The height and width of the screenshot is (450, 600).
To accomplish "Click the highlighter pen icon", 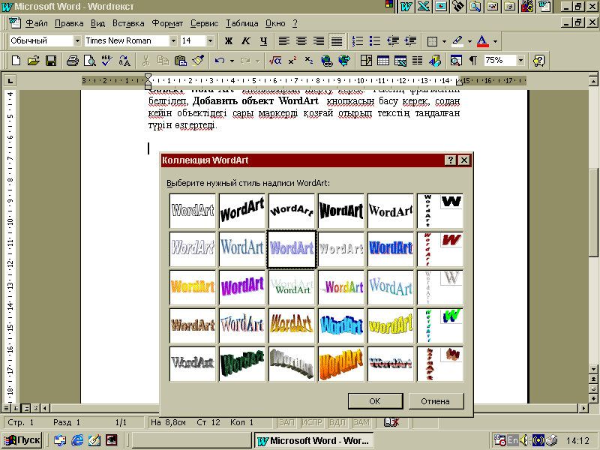I will 457,40.
